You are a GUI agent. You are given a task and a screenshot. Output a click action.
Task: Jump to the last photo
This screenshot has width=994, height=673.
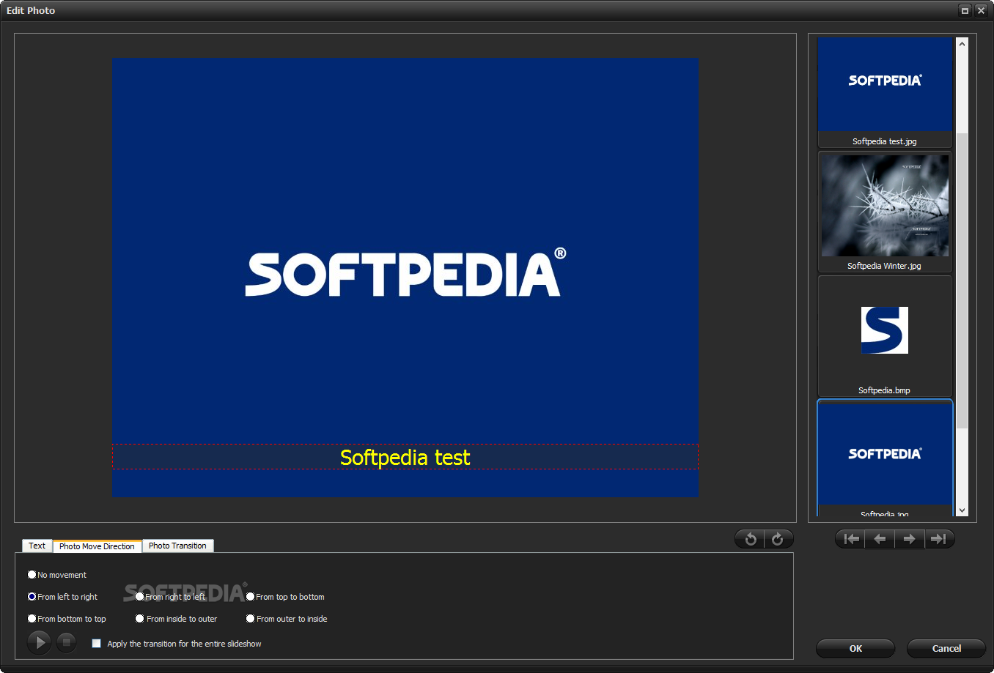tap(939, 539)
